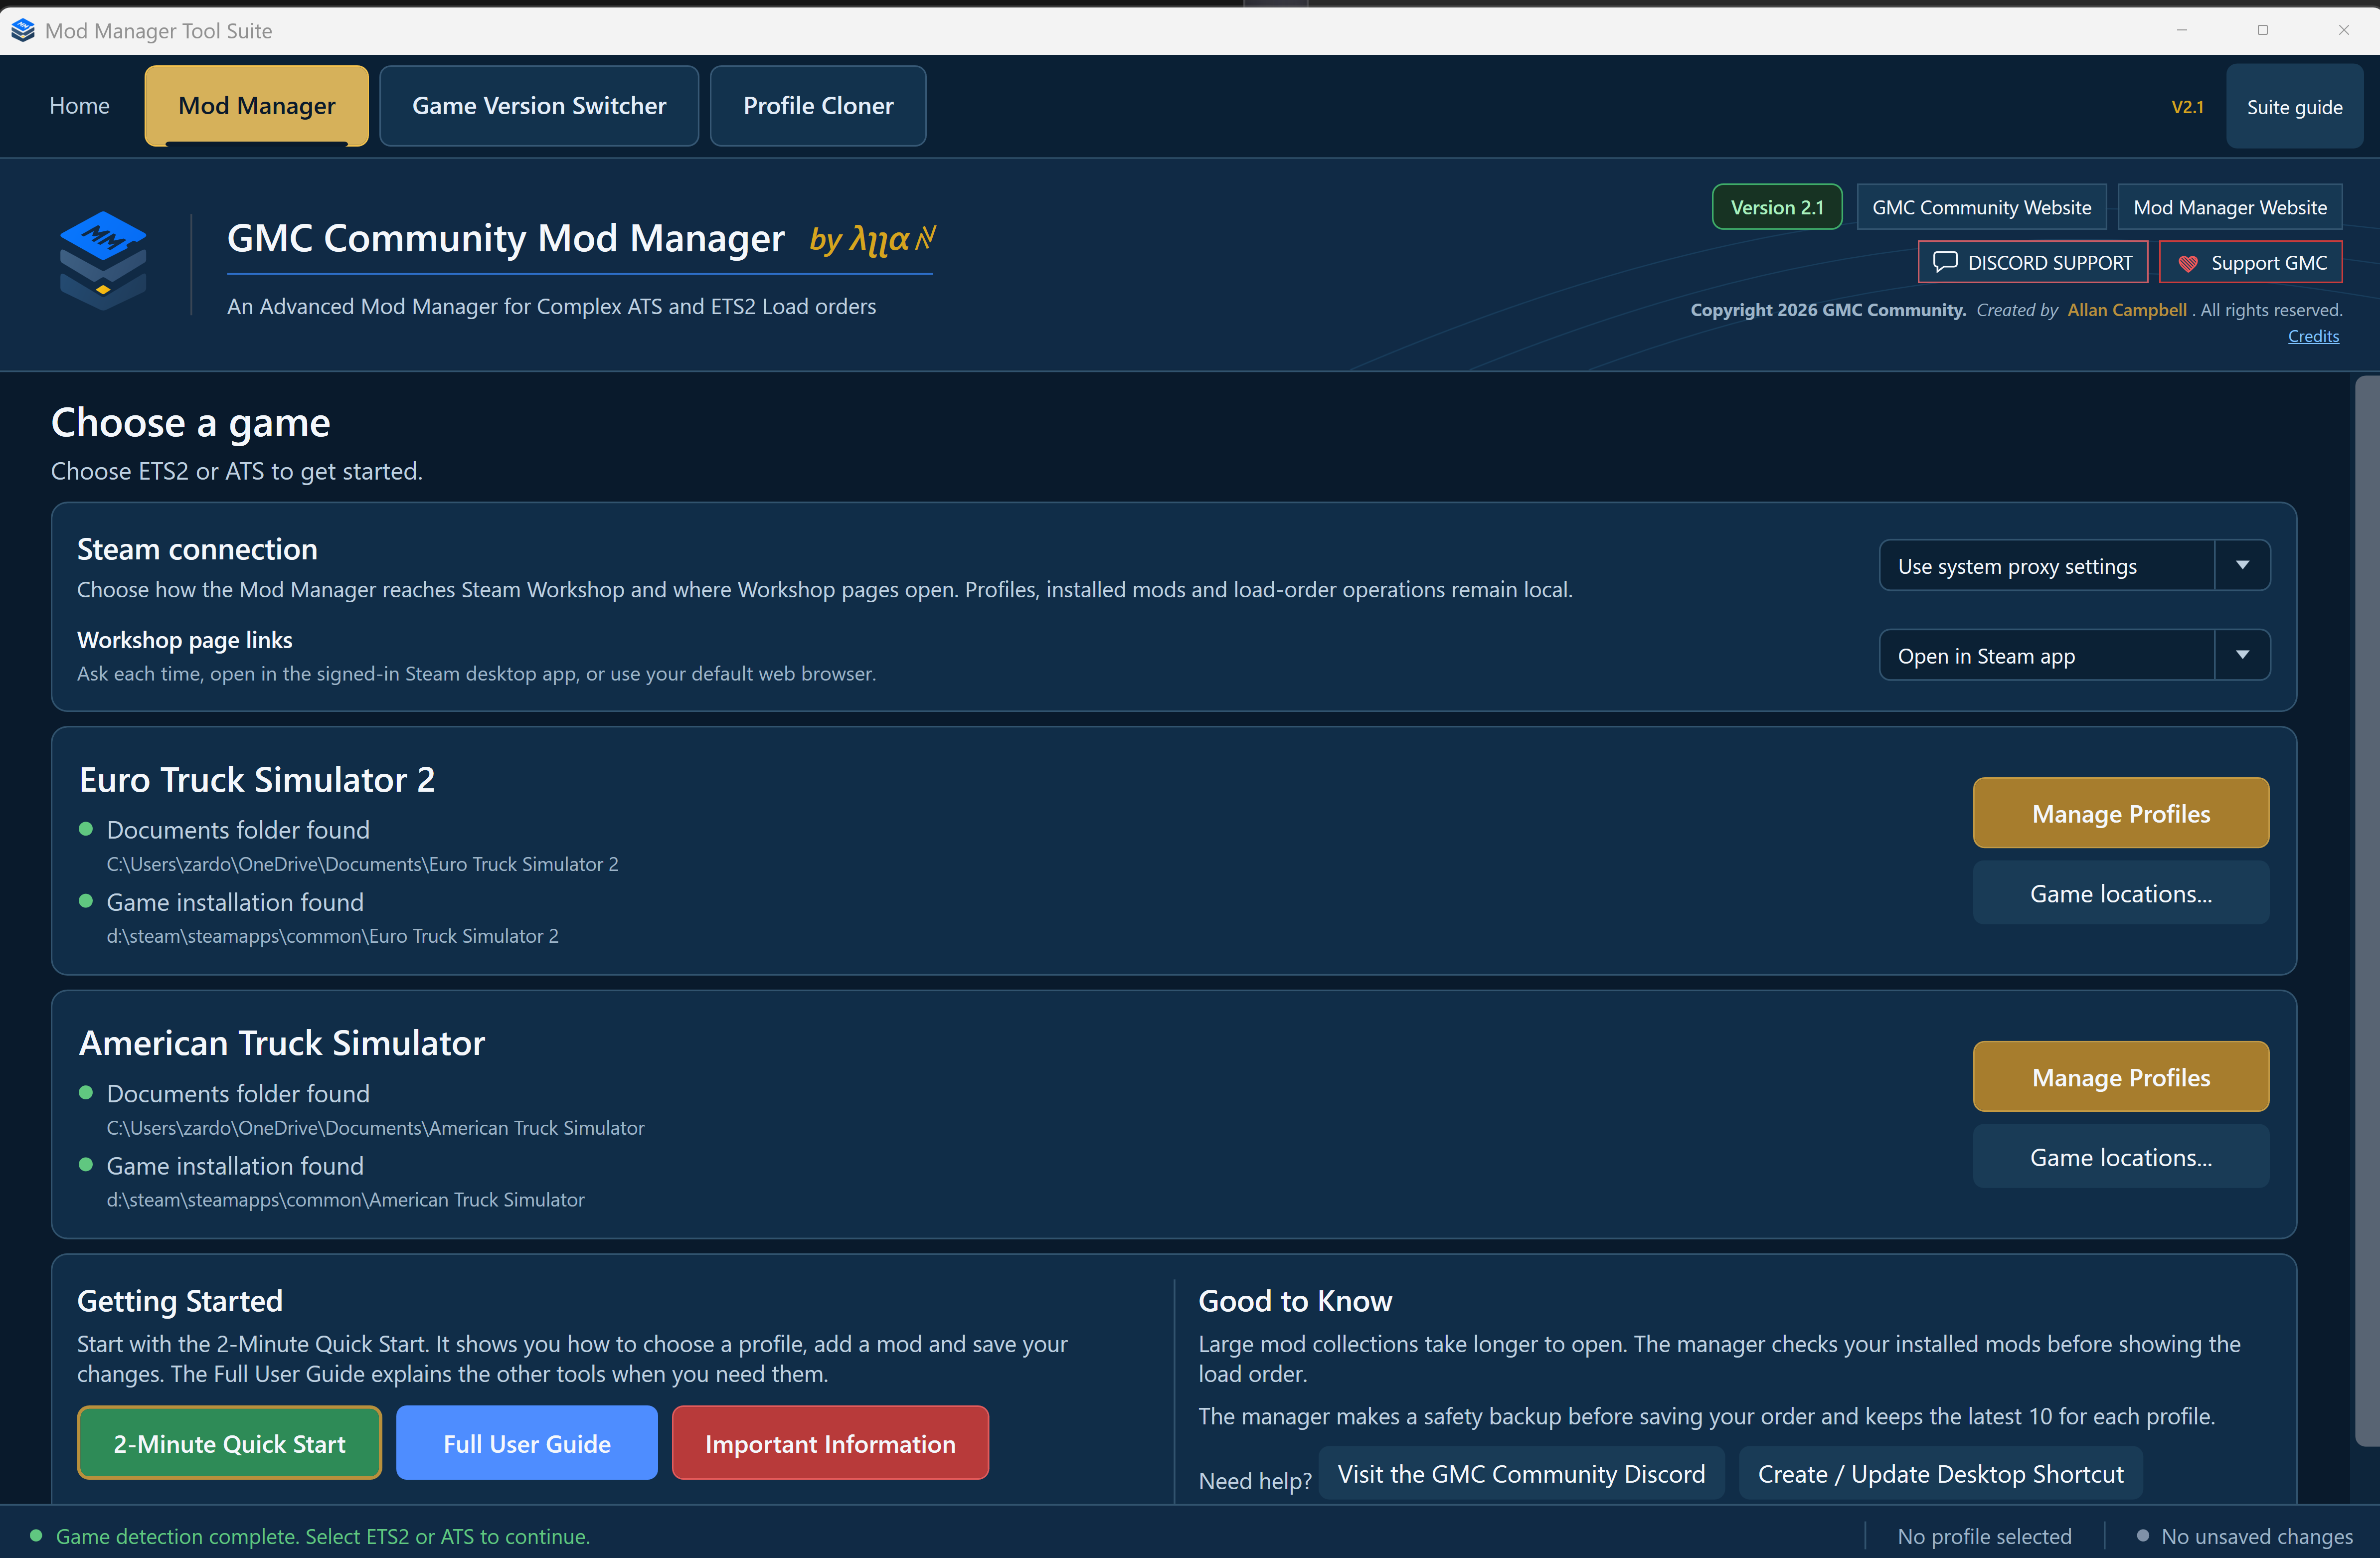
Task: Open Game locations for American Truck Simulator
Action: (2120, 1156)
